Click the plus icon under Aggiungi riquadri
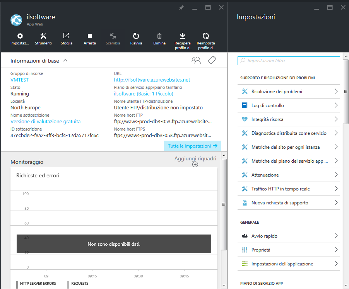Viewport: 349px width, 289px height. coord(195,165)
